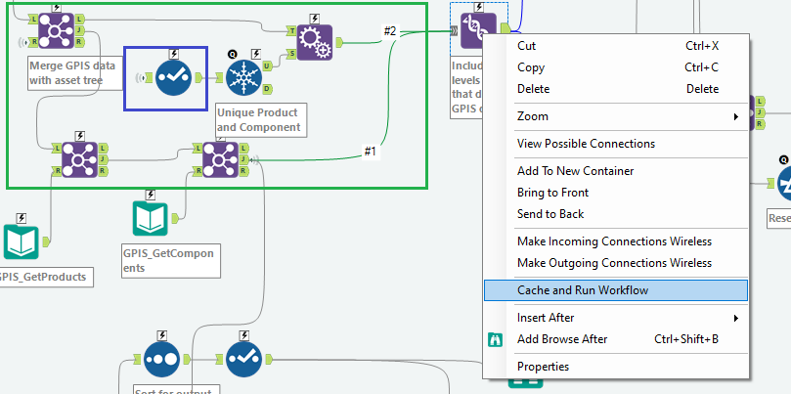Click the Sort tool with three dots
The height and width of the screenshot is (394, 791).
[x=162, y=360]
